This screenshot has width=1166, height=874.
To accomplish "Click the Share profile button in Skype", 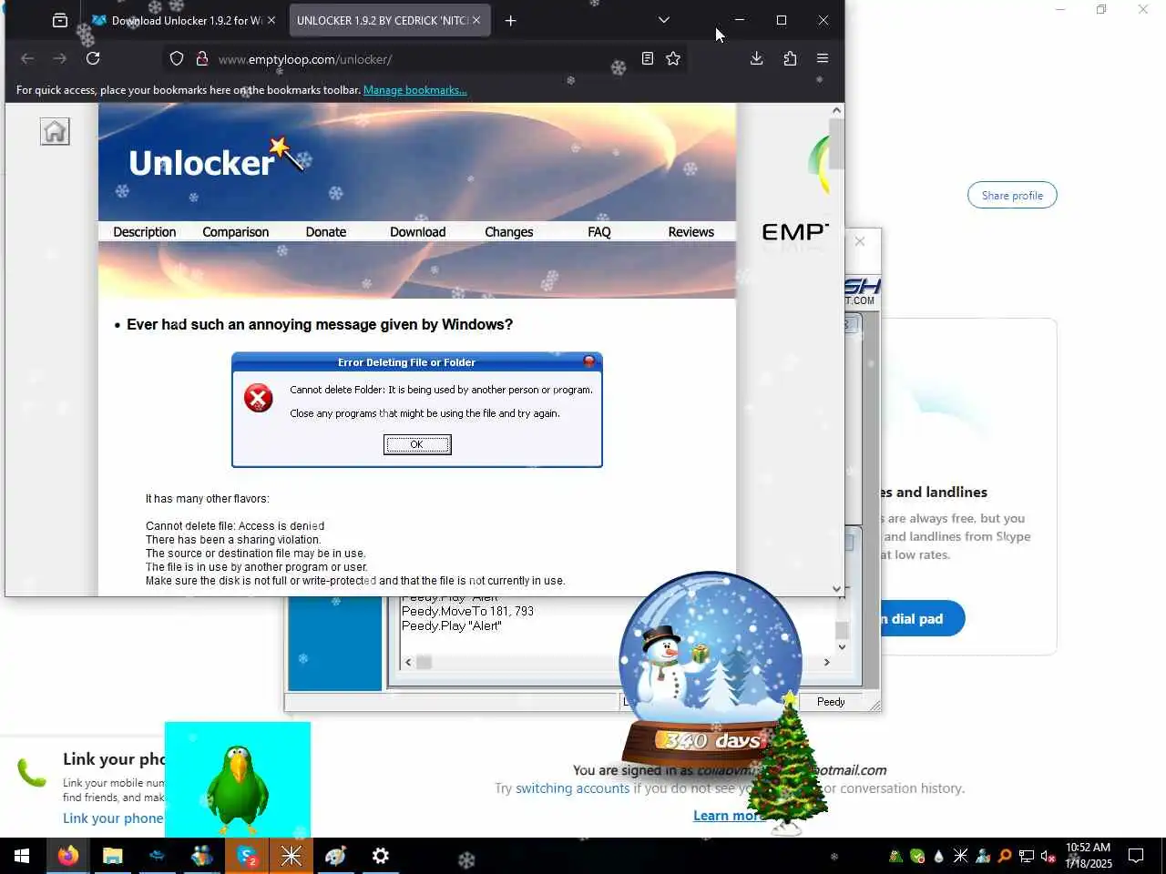I will coord(1012,195).
